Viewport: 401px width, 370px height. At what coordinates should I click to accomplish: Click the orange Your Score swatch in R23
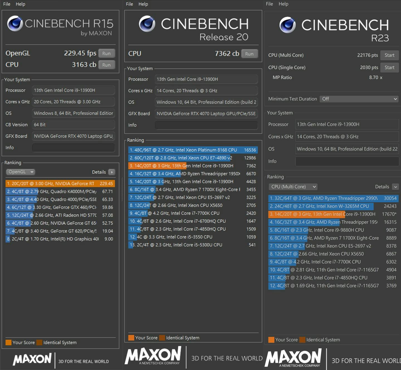click(271, 340)
